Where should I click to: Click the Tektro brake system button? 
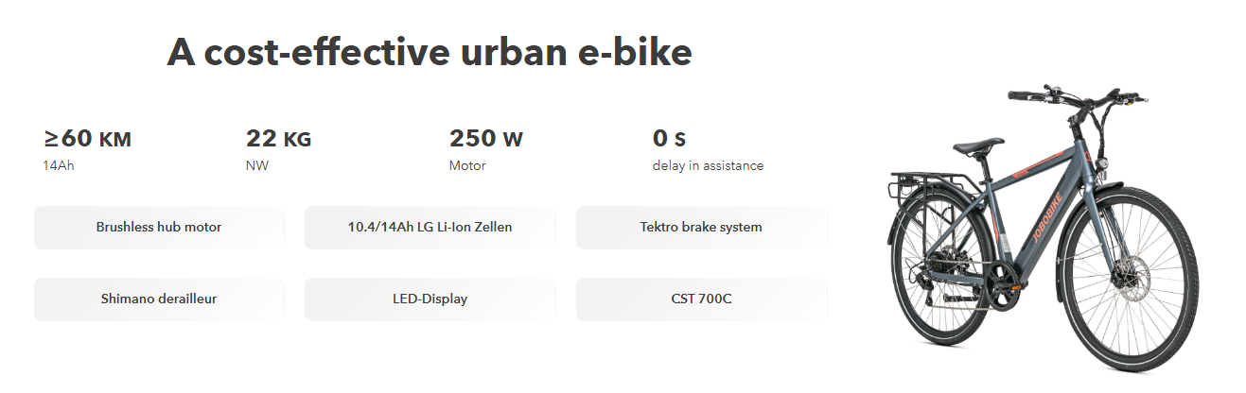click(x=701, y=228)
